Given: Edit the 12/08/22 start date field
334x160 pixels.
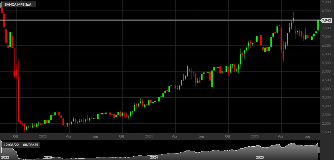Looking at the screenshot, I should click(x=11, y=145).
